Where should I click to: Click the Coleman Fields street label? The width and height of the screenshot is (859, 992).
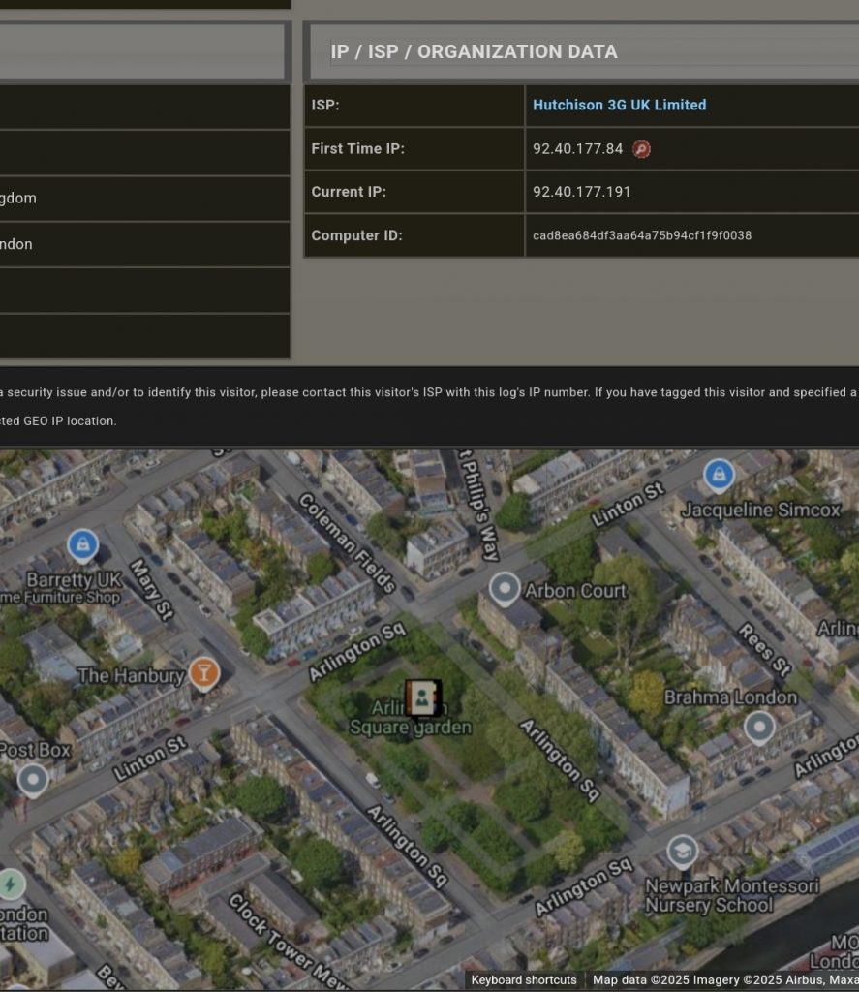pyautogui.click(x=347, y=542)
